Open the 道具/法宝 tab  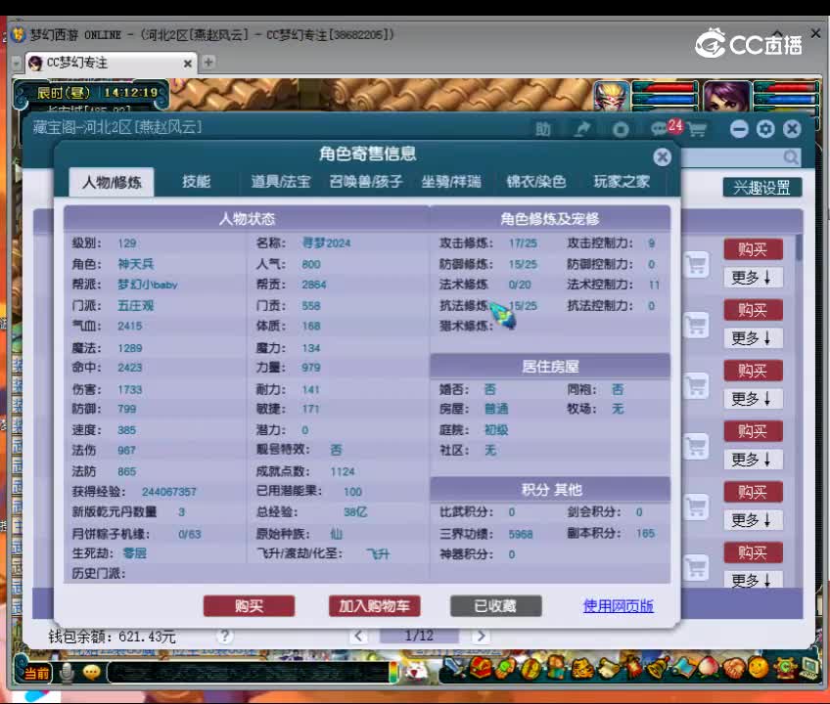tap(281, 182)
